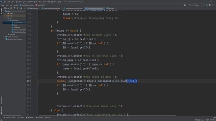Click the search magnifier icon in bottom corner
This screenshot has height=121, width=216.
(214, 118)
